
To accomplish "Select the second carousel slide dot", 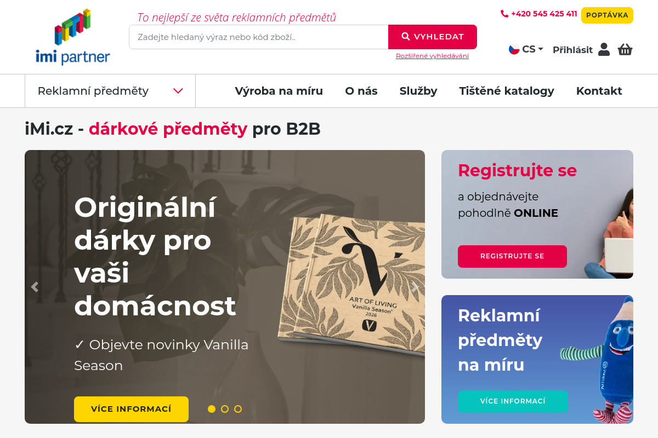I will [x=225, y=409].
